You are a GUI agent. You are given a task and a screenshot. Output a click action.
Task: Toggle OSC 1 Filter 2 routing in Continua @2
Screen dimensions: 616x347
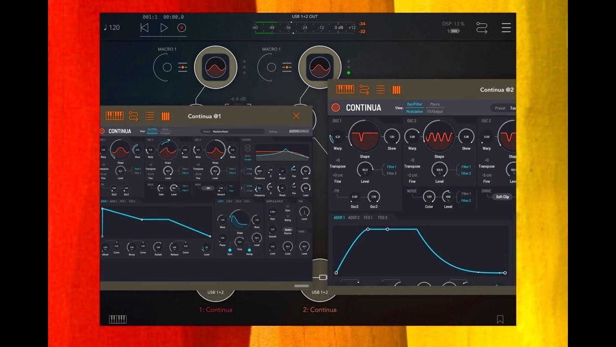click(391, 173)
